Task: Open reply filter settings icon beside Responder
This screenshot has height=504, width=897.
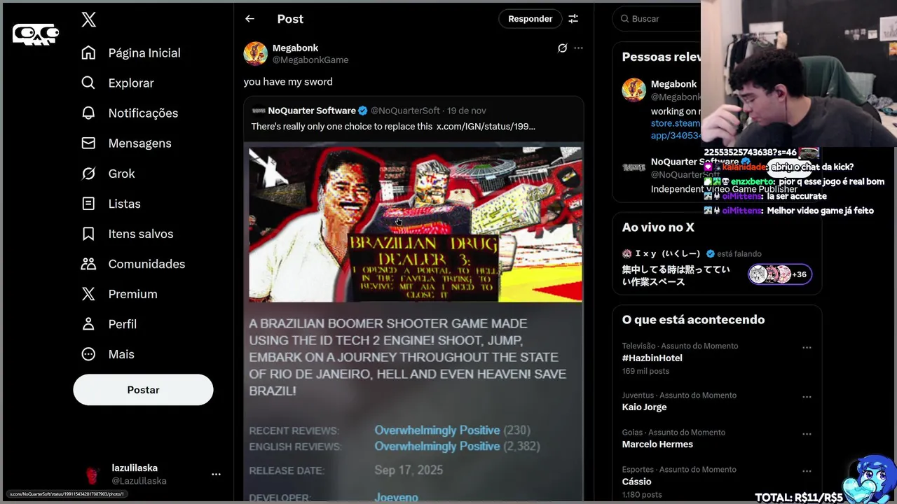Action: coord(573,19)
